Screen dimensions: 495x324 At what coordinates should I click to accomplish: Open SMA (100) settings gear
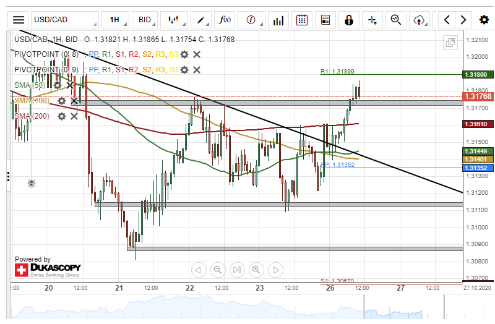point(61,101)
